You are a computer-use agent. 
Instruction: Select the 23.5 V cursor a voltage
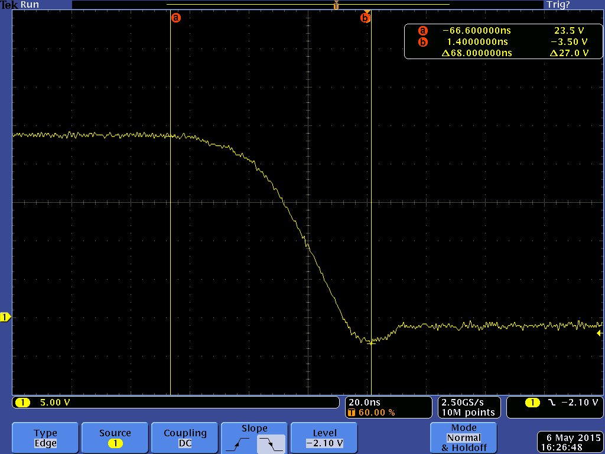[x=569, y=31]
